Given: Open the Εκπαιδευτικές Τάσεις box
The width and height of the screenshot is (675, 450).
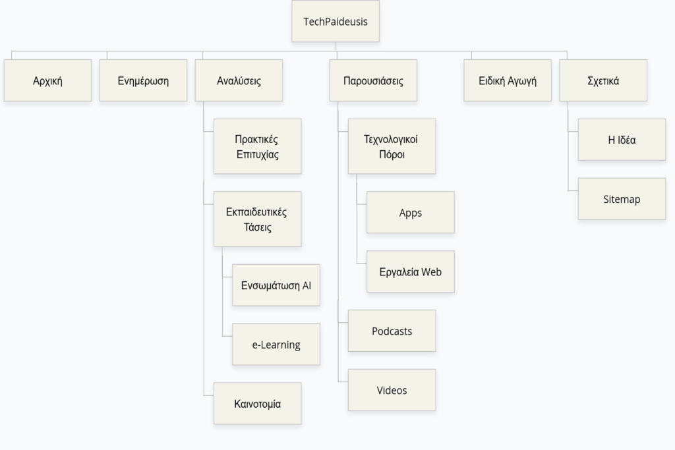Looking at the screenshot, I should (257, 219).
